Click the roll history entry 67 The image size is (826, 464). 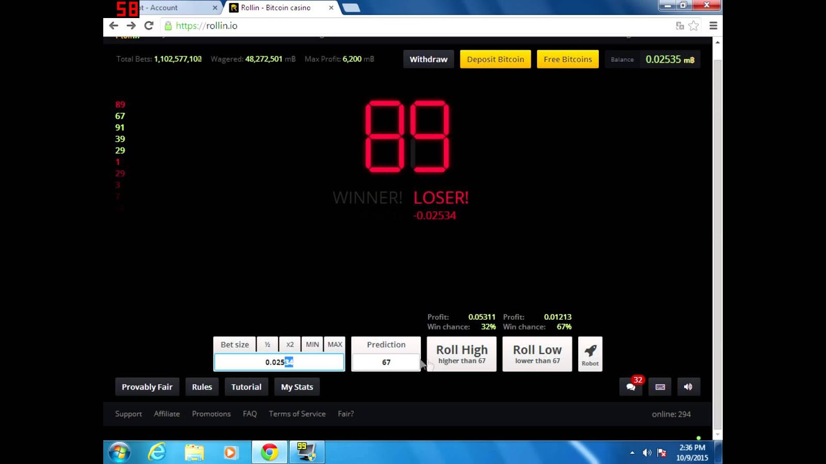click(120, 116)
